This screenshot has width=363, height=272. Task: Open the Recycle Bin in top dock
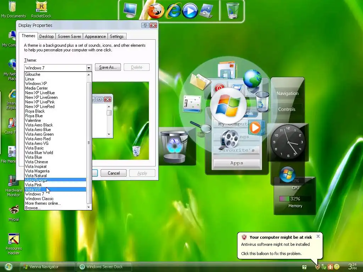(x=232, y=10)
